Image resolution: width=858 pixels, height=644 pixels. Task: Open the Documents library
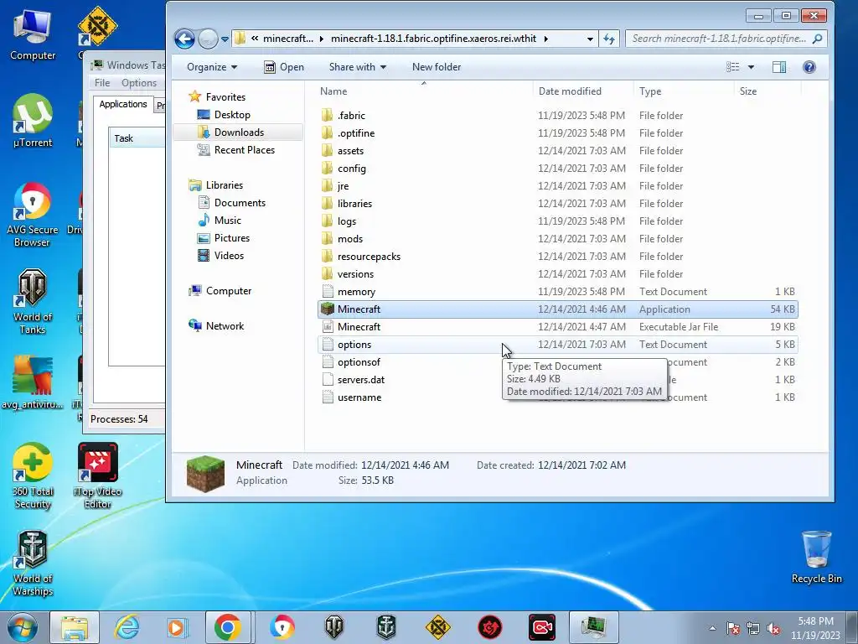(x=240, y=203)
